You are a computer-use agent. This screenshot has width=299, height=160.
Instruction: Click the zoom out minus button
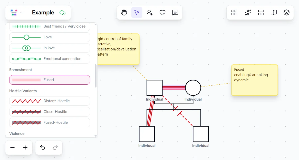[12, 148]
